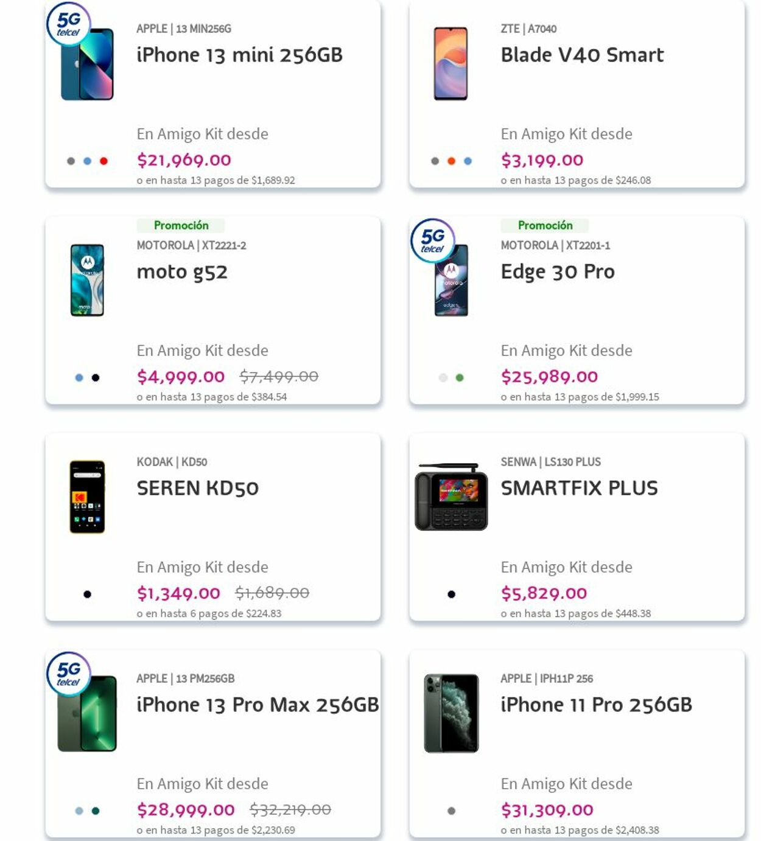
Task: Open the SMARTFIX PLUS product title
Action: tap(579, 489)
